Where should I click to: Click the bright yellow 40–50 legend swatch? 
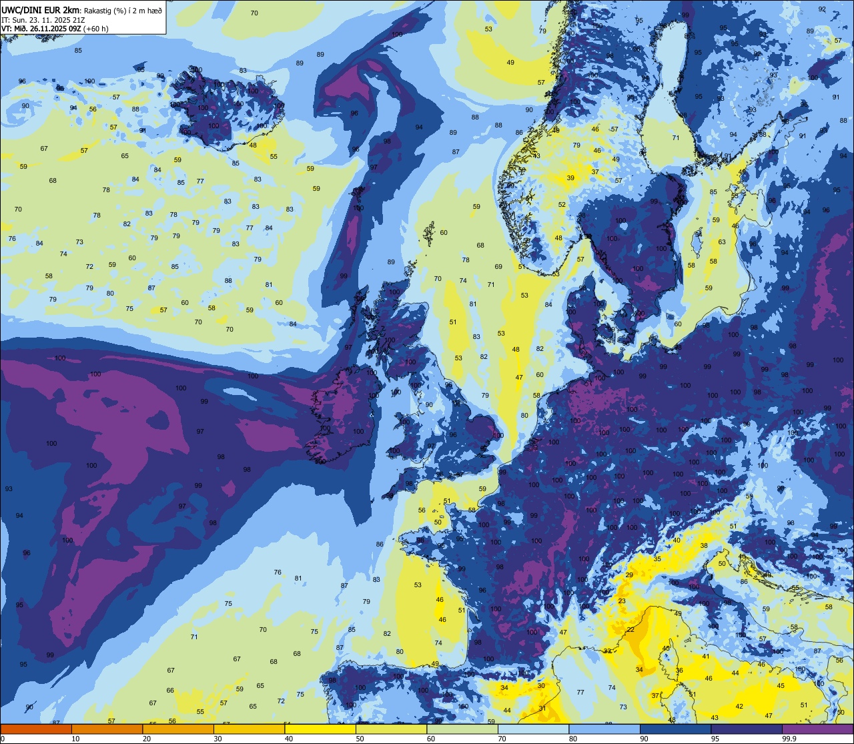tap(320, 729)
